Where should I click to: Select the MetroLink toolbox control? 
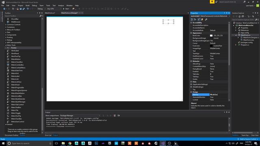tap(15, 79)
